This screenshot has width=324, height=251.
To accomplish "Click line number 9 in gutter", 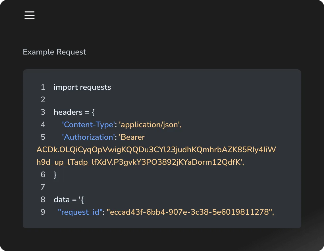I will pyautogui.click(x=43, y=212).
